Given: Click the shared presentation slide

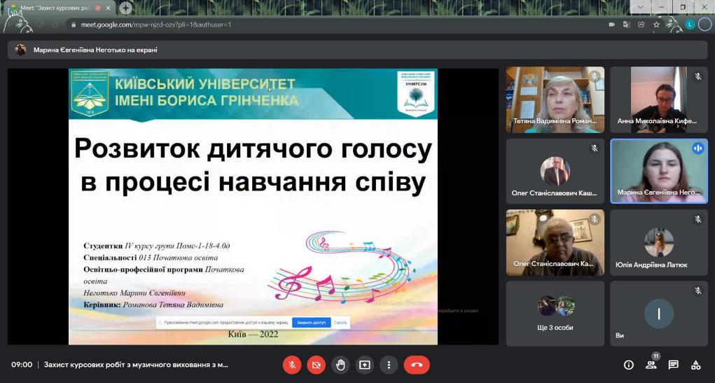Looking at the screenshot, I should [x=253, y=207].
